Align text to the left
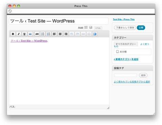Viewport: 162px width, 125px height. (54, 34)
